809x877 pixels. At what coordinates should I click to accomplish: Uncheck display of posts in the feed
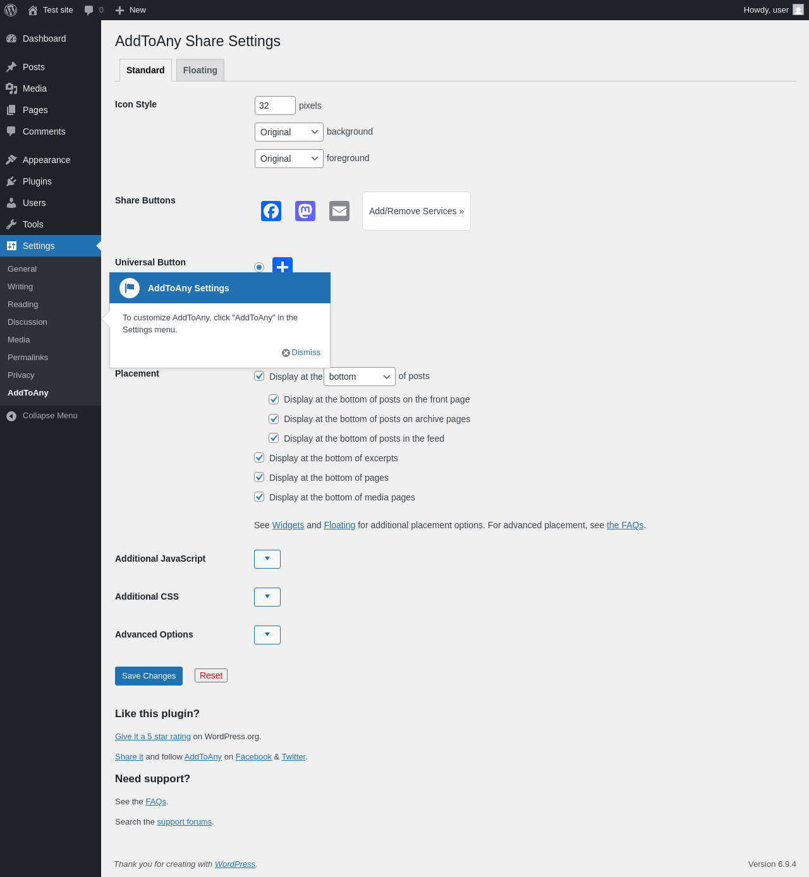274,438
